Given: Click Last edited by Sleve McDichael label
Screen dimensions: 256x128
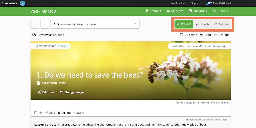Looking at the screenshot, I should coord(199,46).
